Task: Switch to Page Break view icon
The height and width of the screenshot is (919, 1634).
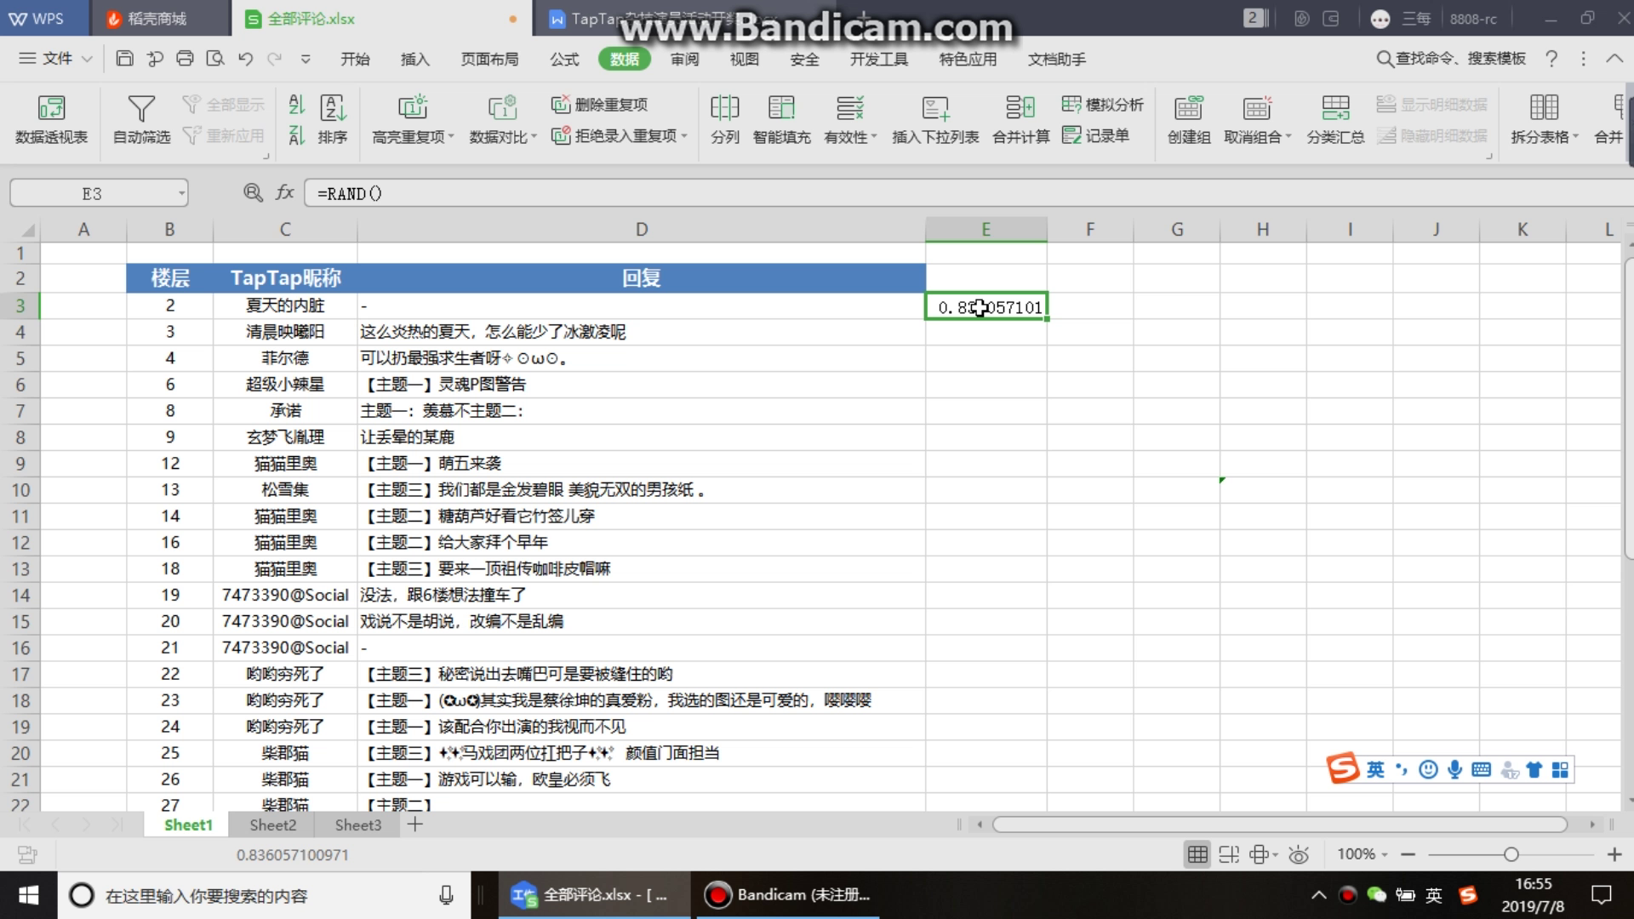Action: [x=1229, y=854]
